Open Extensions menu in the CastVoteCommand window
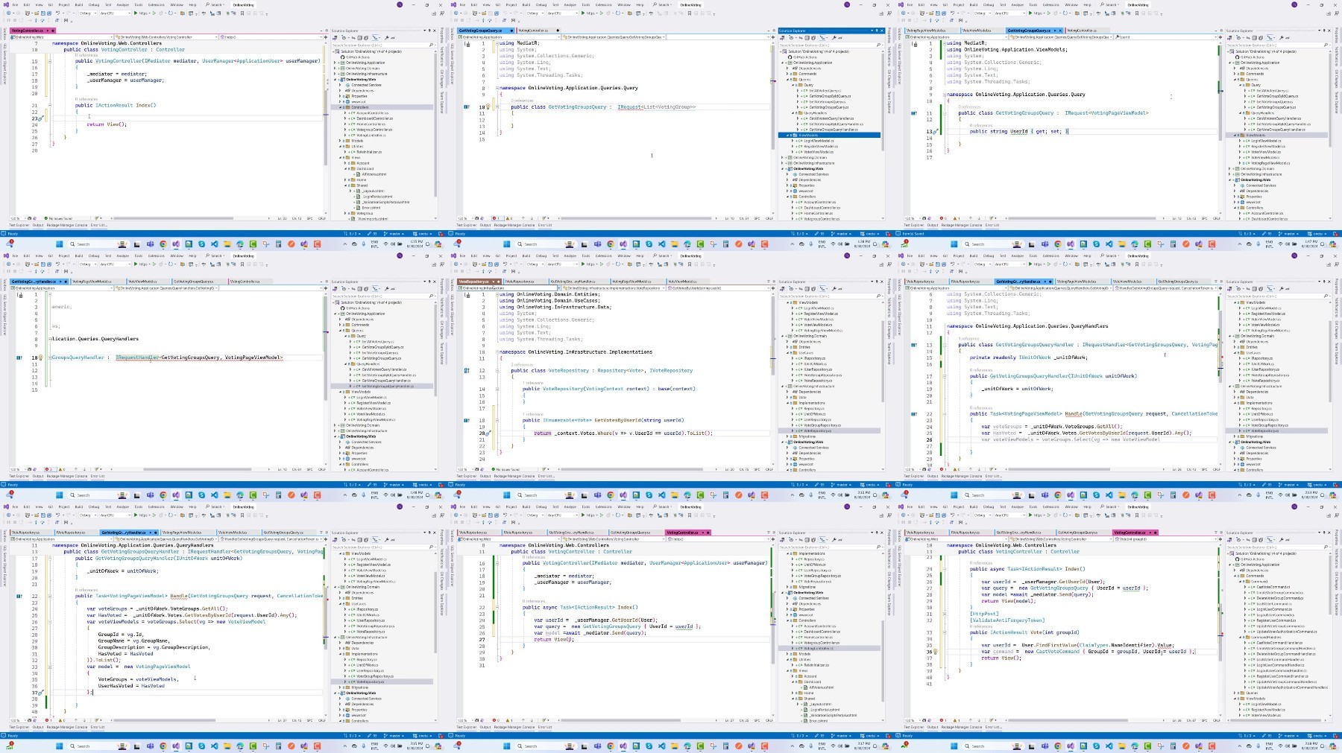 [x=1050, y=506]
